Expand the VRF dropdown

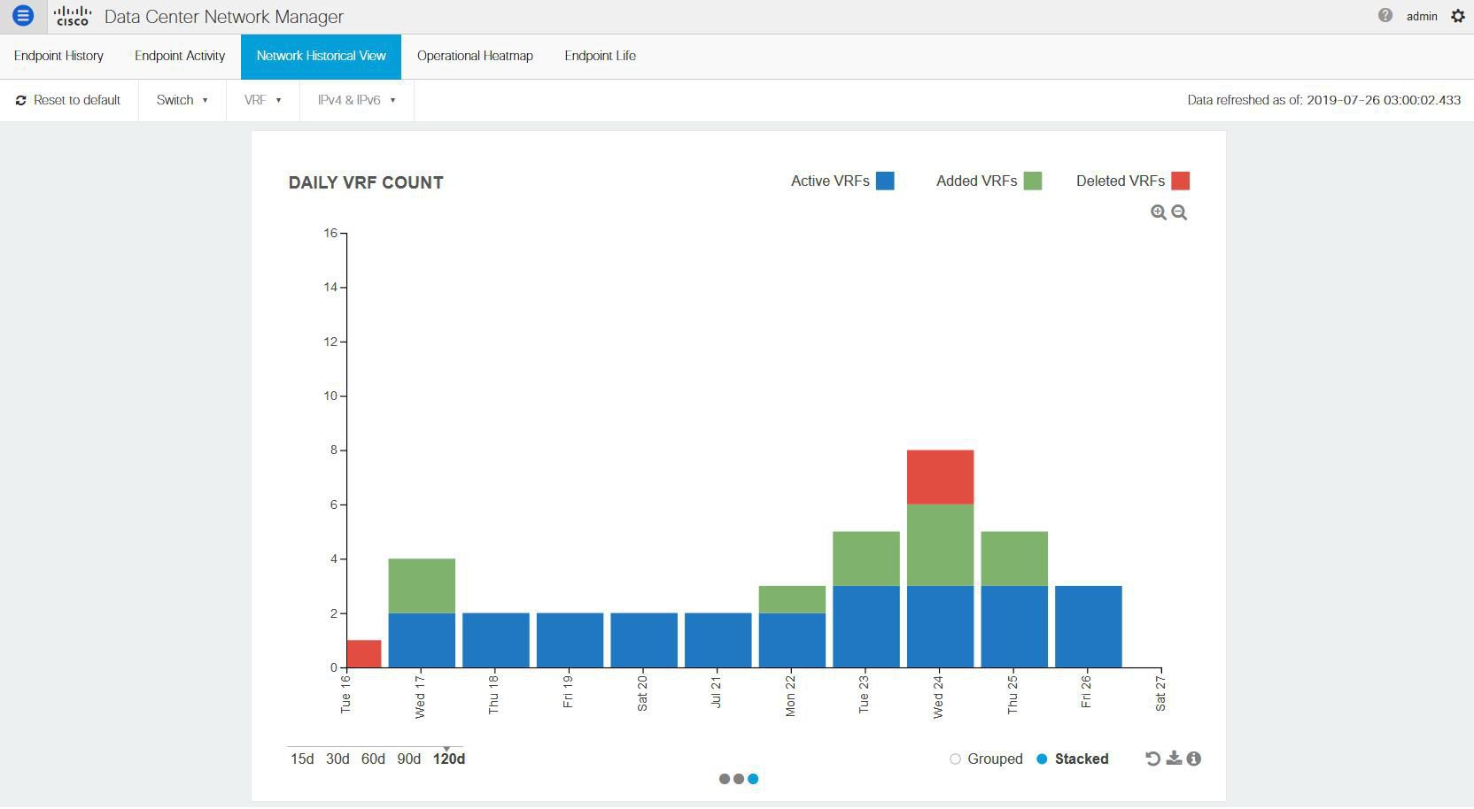click(263, 100)
